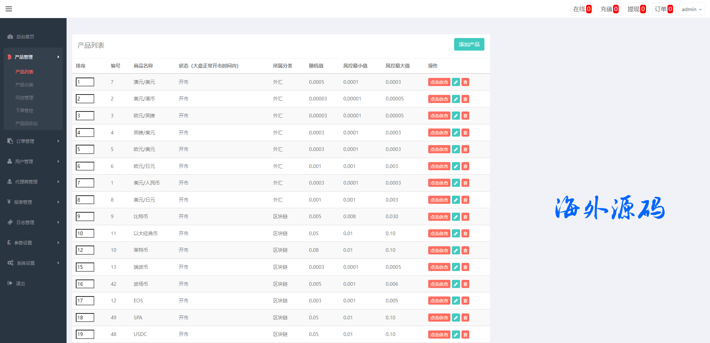Click the 退出 logout icon in sidebar
710x343 pixels.
click(10, 283)
